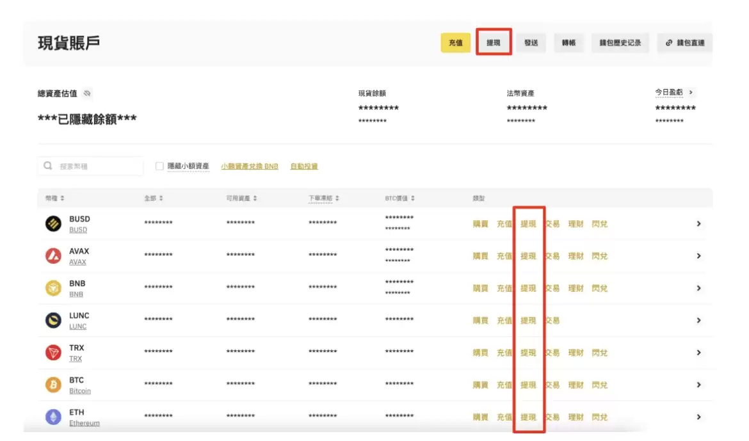Image resolution: width=749 pixels, height=441 pixels.
Task: Expand the ETH row details chevron
Action: (698, 417)
